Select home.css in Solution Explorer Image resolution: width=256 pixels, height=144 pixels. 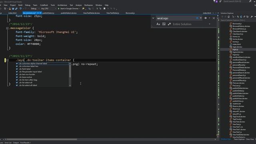click(236, 36)
